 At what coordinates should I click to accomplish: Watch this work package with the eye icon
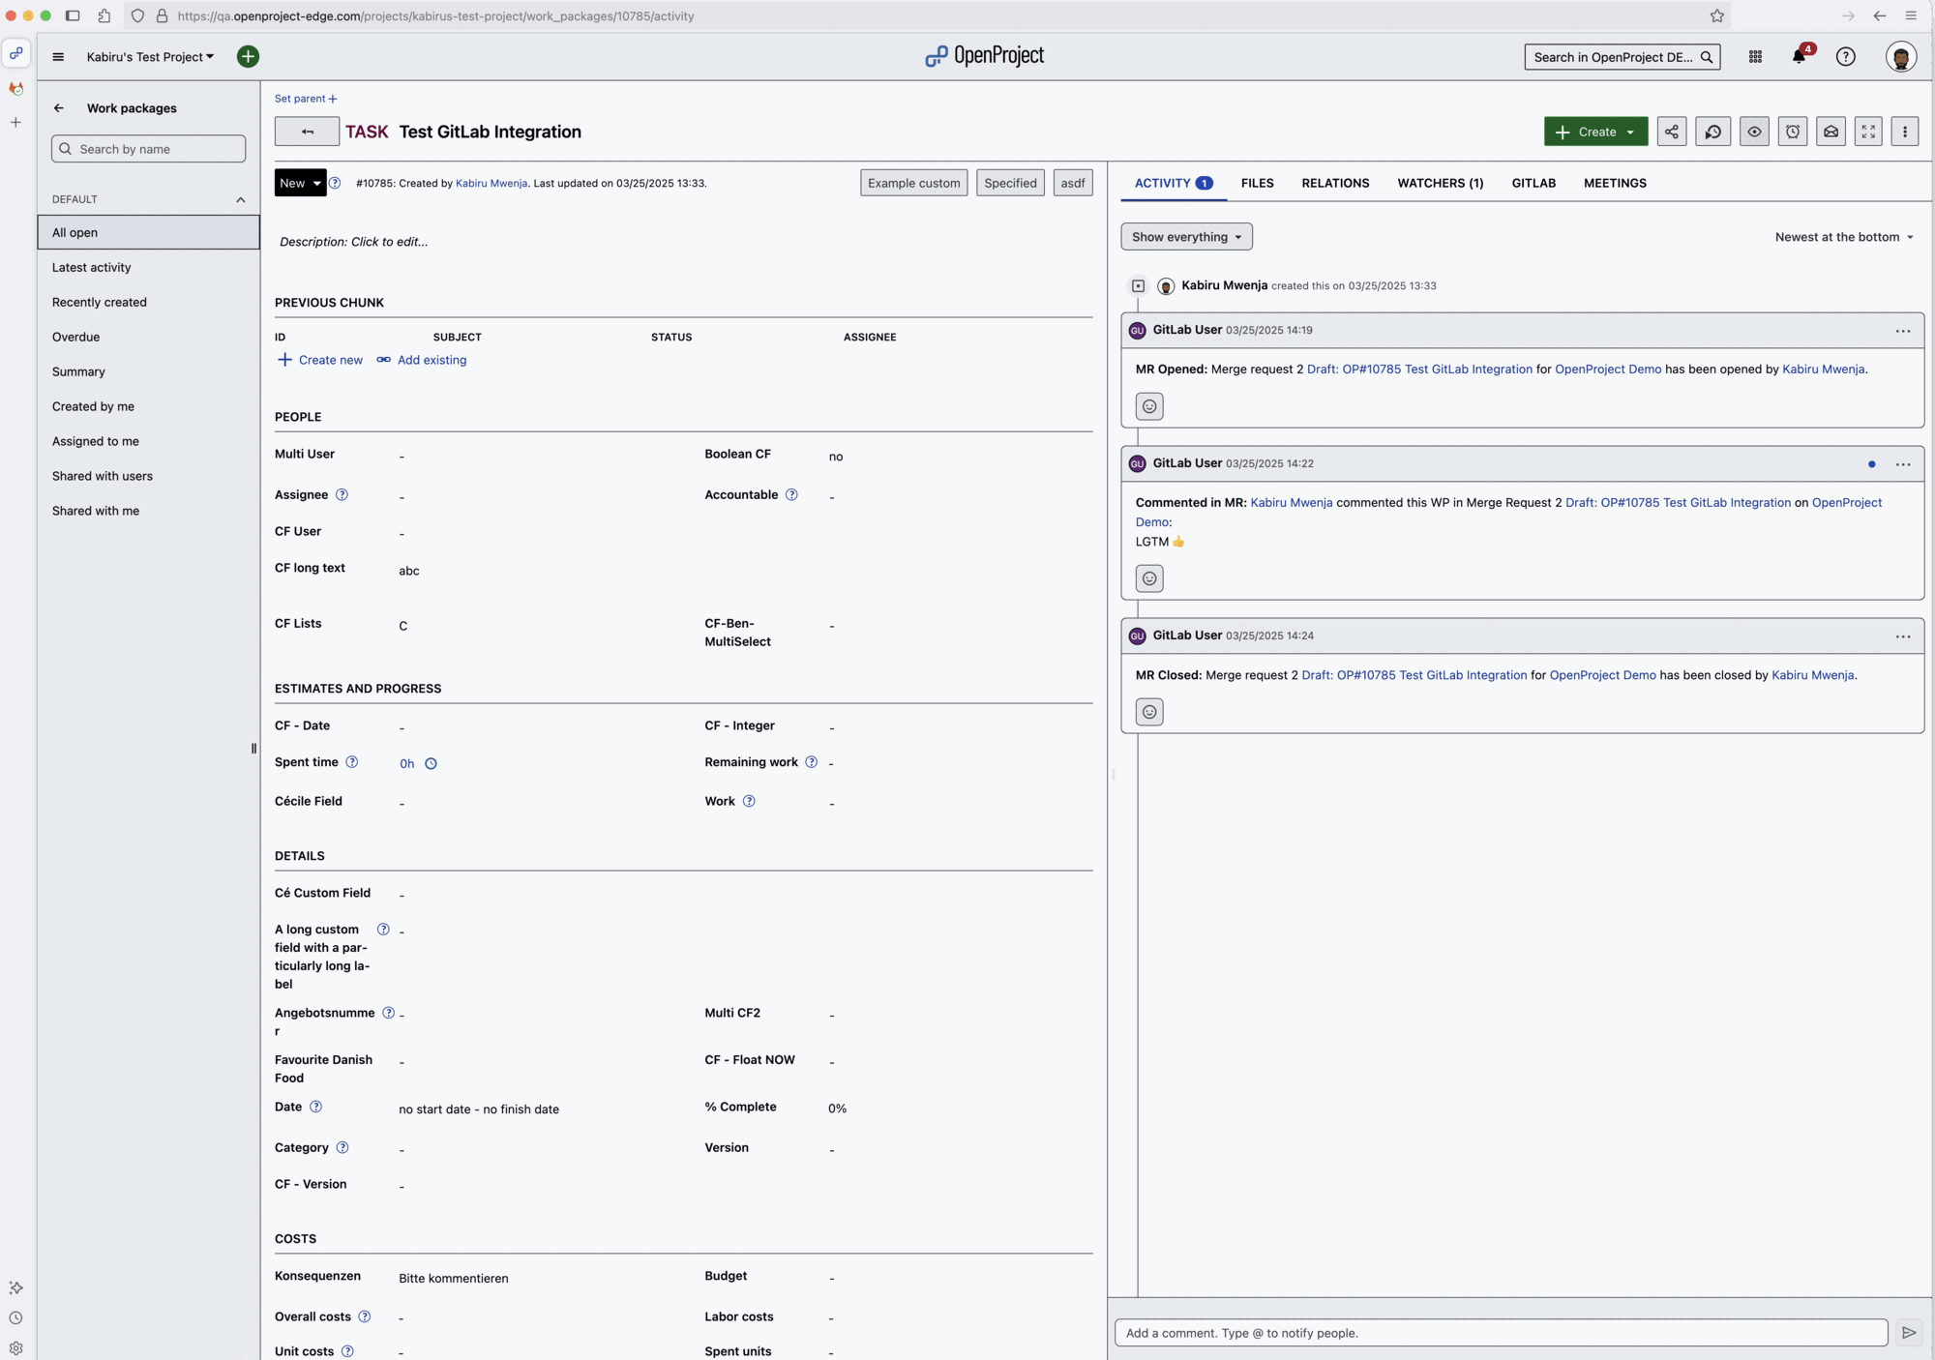pyautogui.click(x=1754, y=132)
